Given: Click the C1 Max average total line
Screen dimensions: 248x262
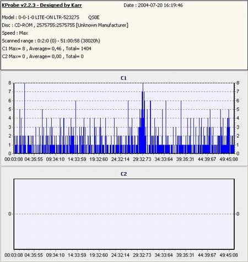Looking at the screenshot, I should [46, 49].
